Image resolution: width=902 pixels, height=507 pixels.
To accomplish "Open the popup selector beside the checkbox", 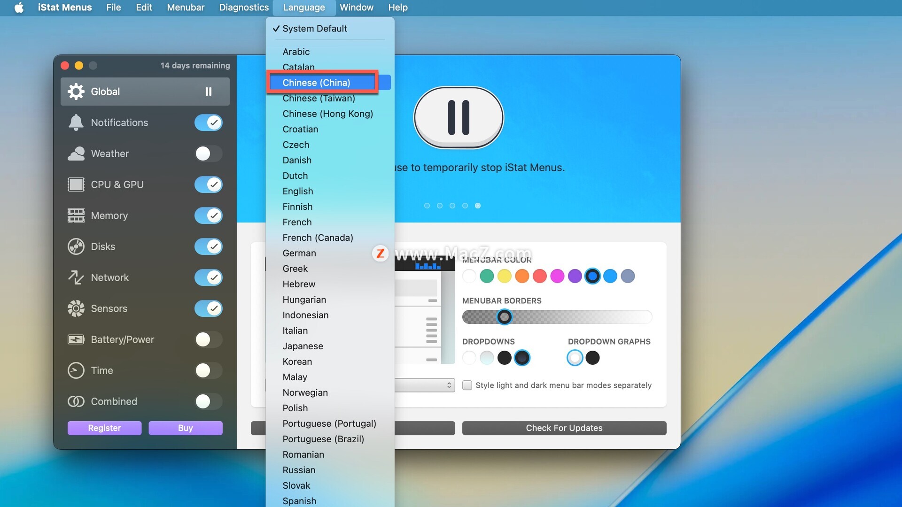I will pyautogui.click(x=425, y=385).
